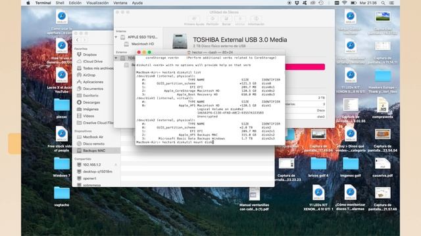This screenshot has width=421, height=236.
Task: Open the Ventana menu
Action: click(x=120, y=3)
